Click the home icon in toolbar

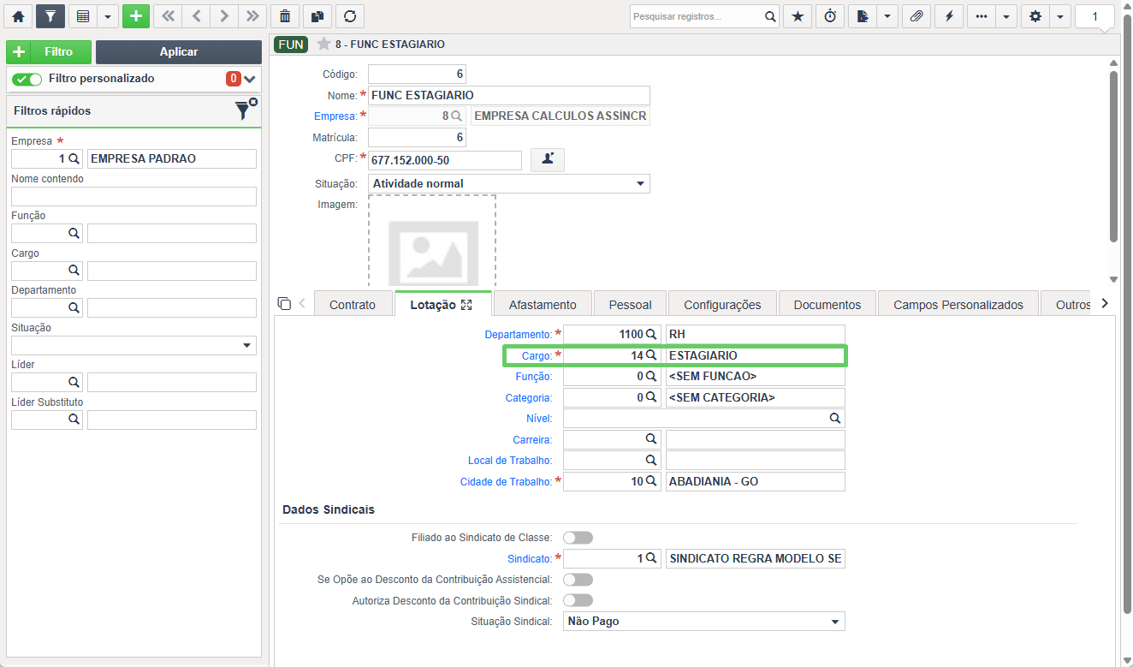(x=18, y=16)
